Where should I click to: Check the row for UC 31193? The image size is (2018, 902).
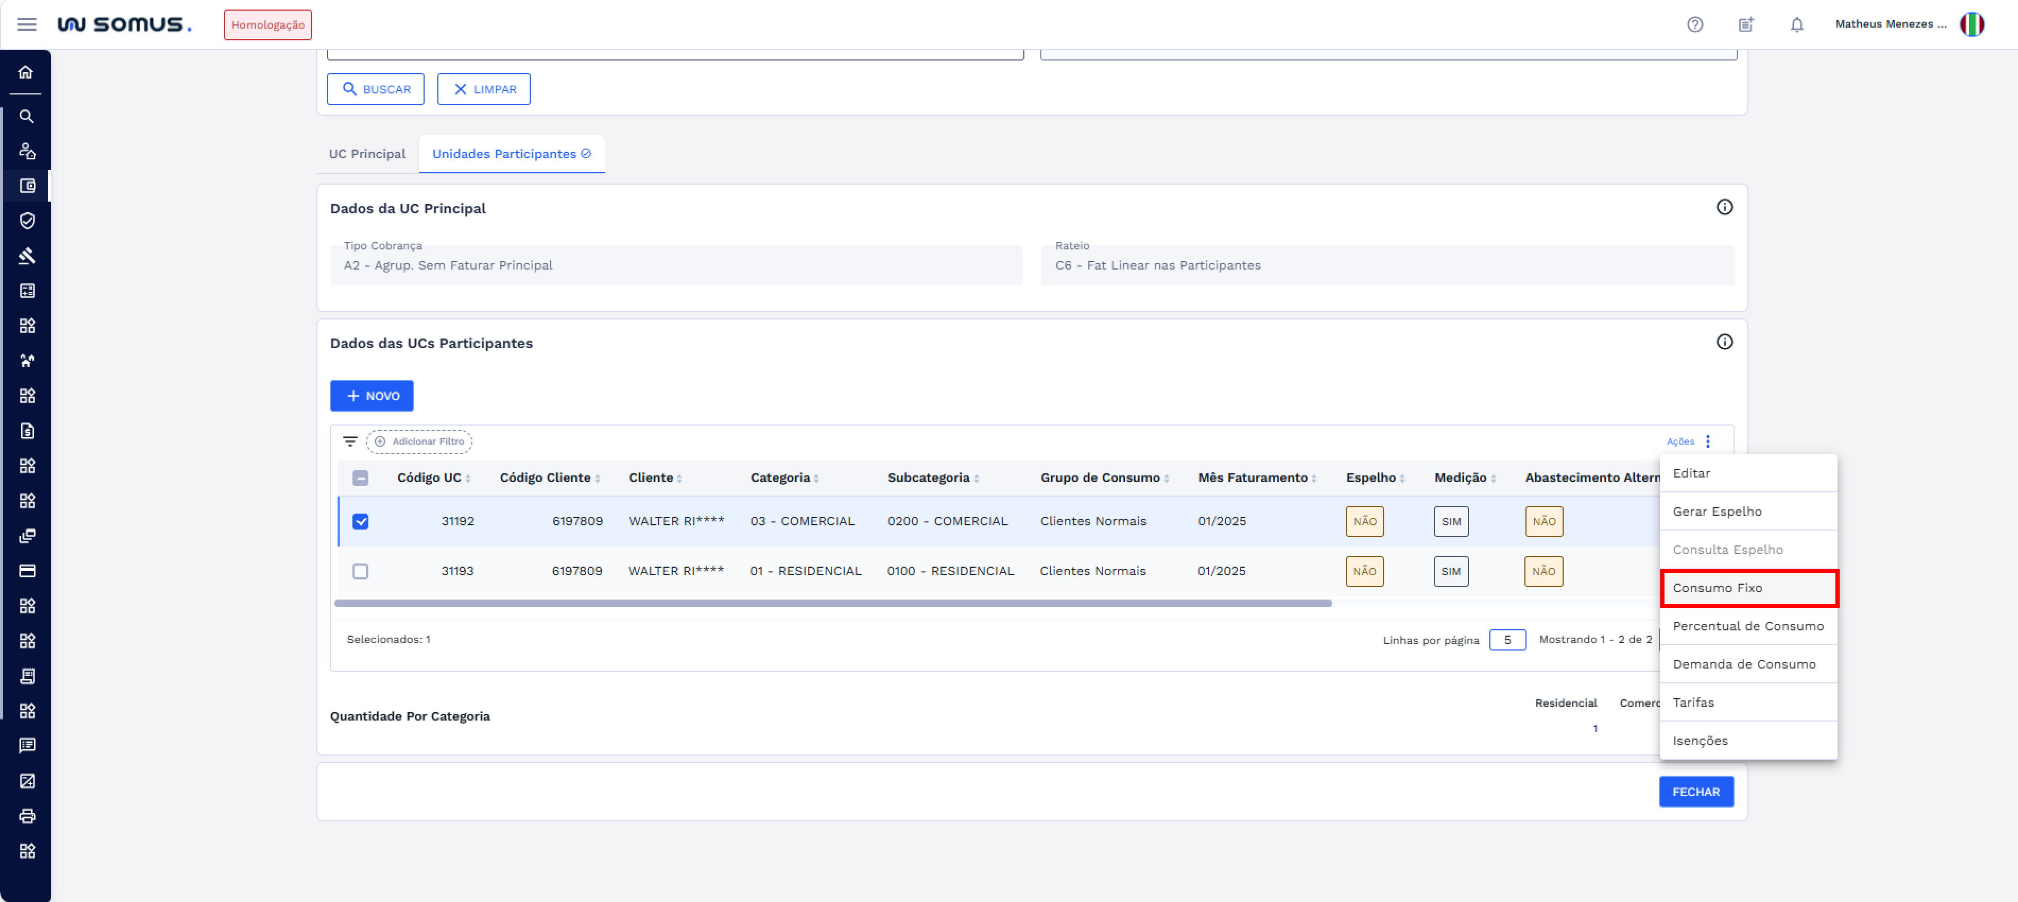coord(360,571)
